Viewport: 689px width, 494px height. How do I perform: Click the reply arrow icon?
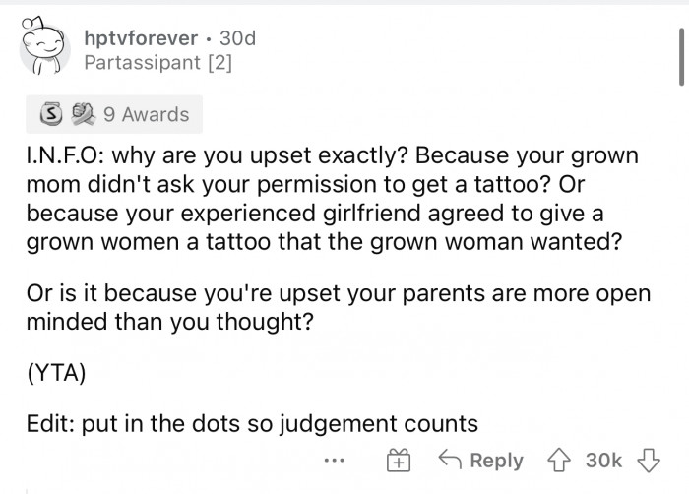449,460
